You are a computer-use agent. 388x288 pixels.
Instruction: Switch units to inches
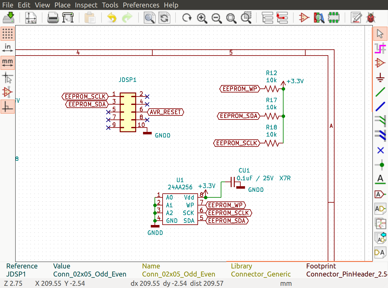point(7,48)
